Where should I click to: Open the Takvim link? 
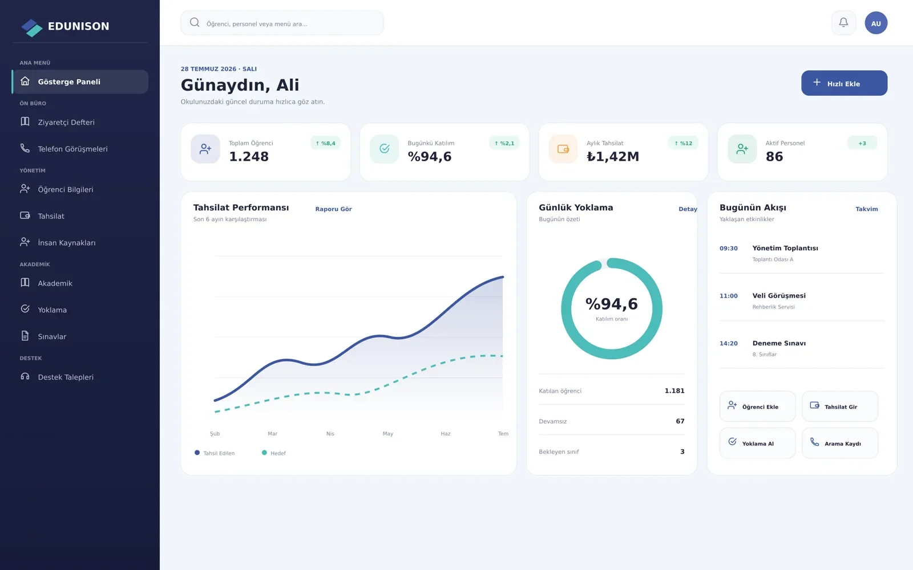(866, 209)
